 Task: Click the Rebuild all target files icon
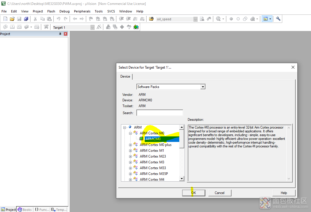[x=19, y=27]
